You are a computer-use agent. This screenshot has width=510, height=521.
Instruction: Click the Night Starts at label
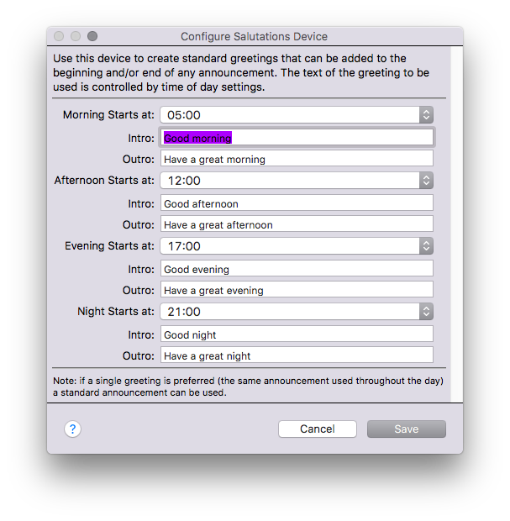click(x=116, y=311)
